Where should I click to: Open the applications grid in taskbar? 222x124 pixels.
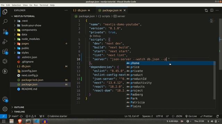click(4, 121)
